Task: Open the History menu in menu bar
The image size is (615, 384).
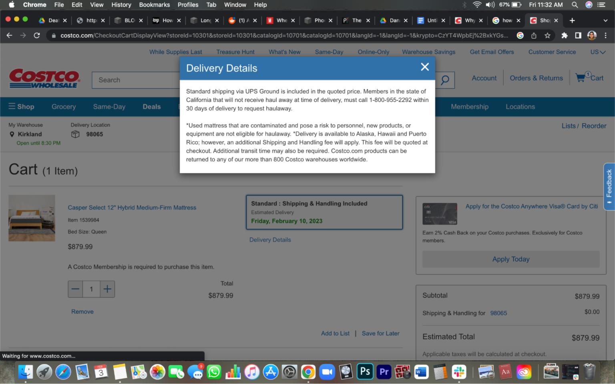Action: 121,5
